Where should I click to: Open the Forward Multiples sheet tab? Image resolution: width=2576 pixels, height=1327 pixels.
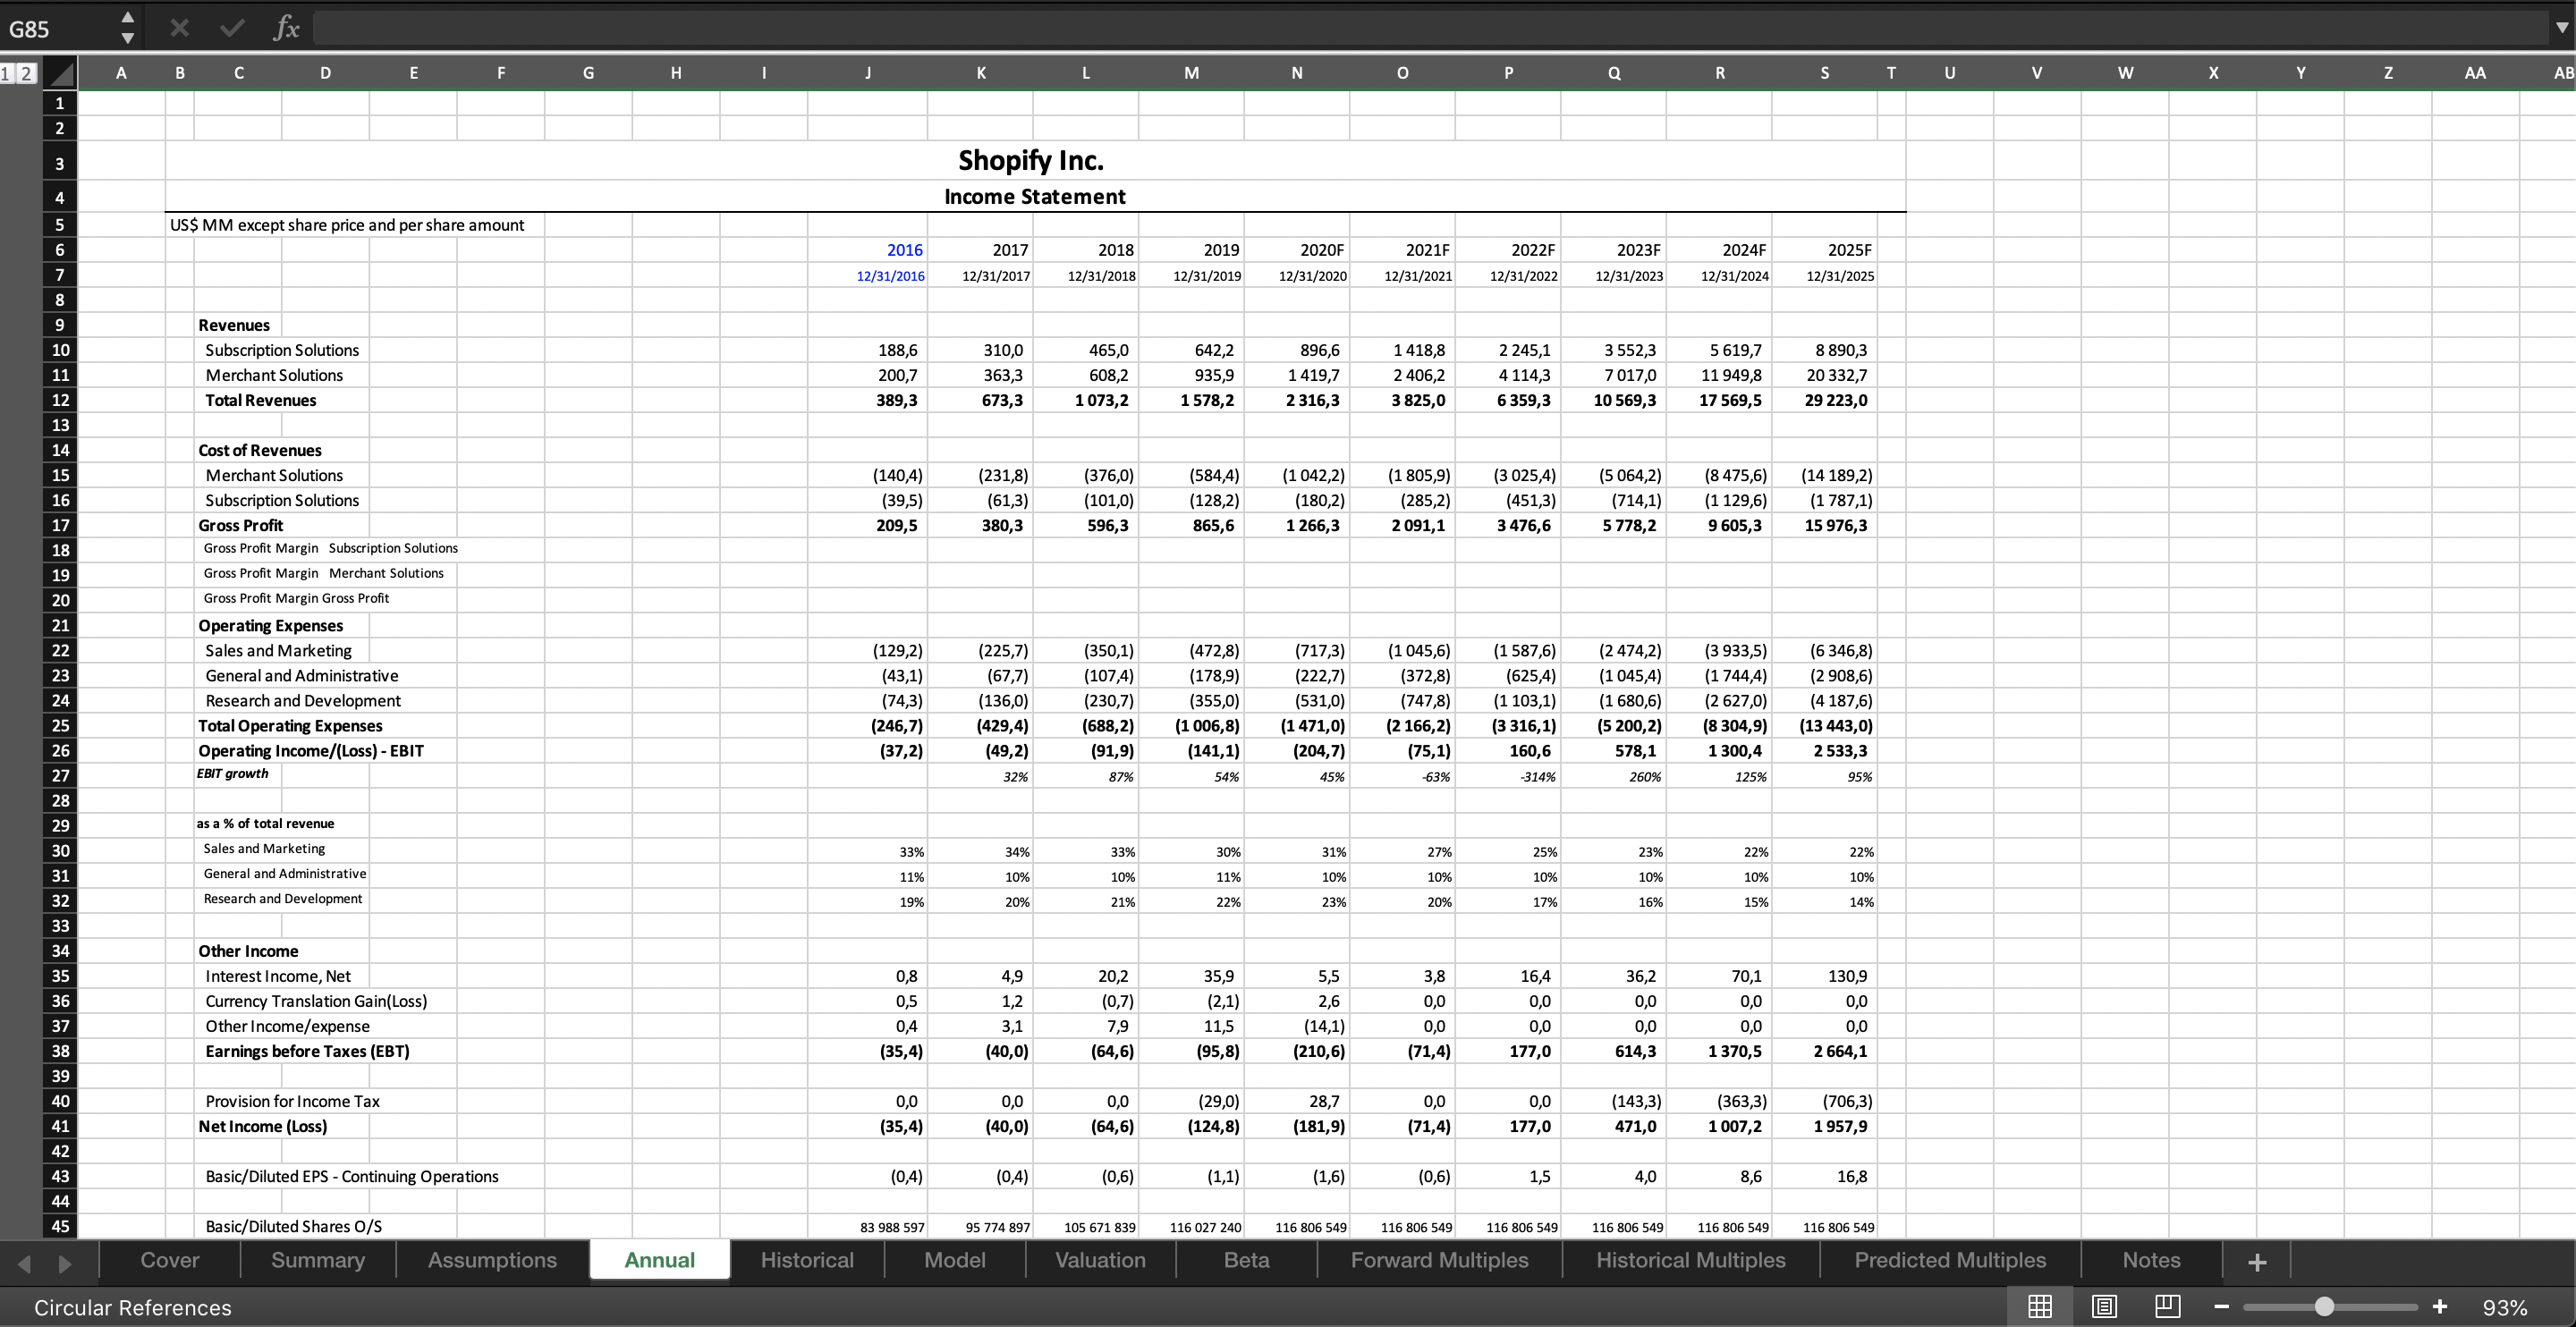1439,1260
